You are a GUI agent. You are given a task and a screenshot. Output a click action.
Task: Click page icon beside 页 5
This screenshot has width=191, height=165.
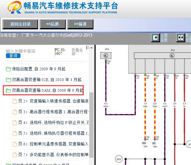[x=15, y=133]
